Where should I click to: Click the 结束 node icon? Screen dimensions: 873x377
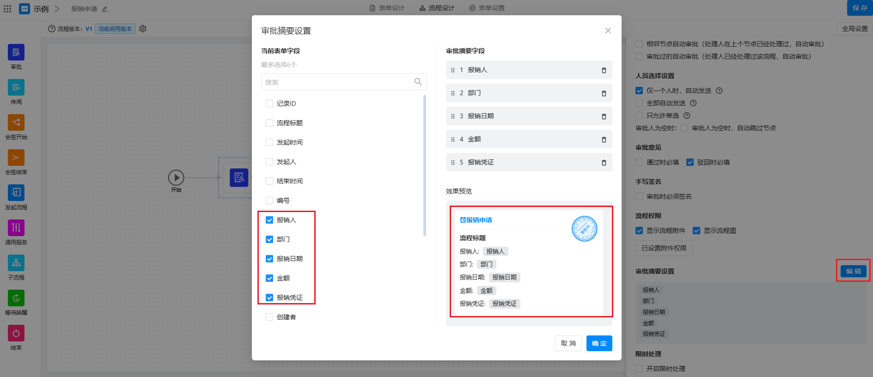(16, 334)
